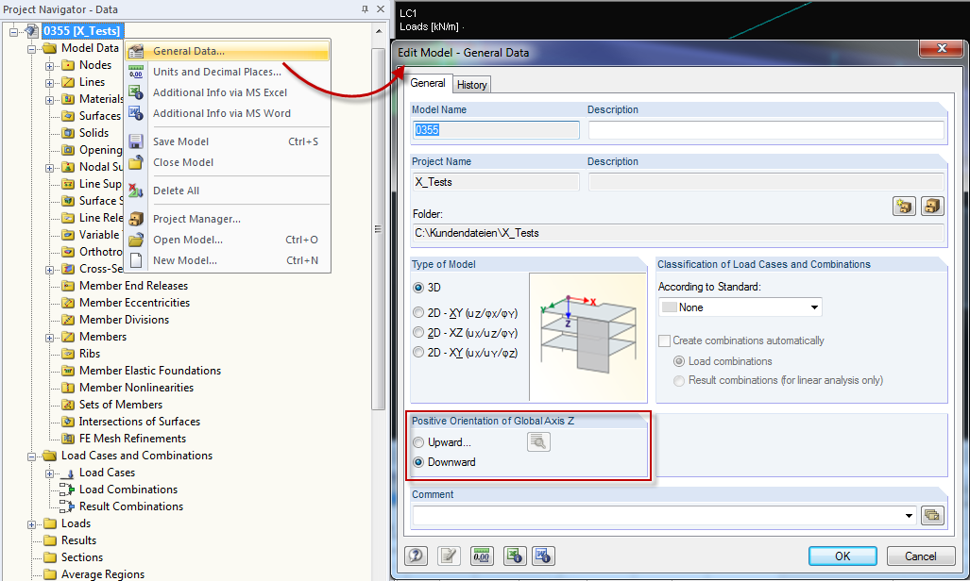Click the help icon in the dialog footer
The height and width of the screenshot is (581, 970).
pyautogui.click(x=417, y=556)
